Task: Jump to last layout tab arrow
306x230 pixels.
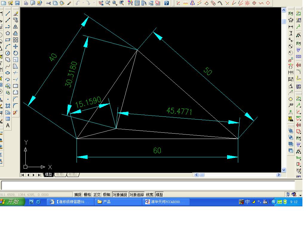Action: coord(39,175)
